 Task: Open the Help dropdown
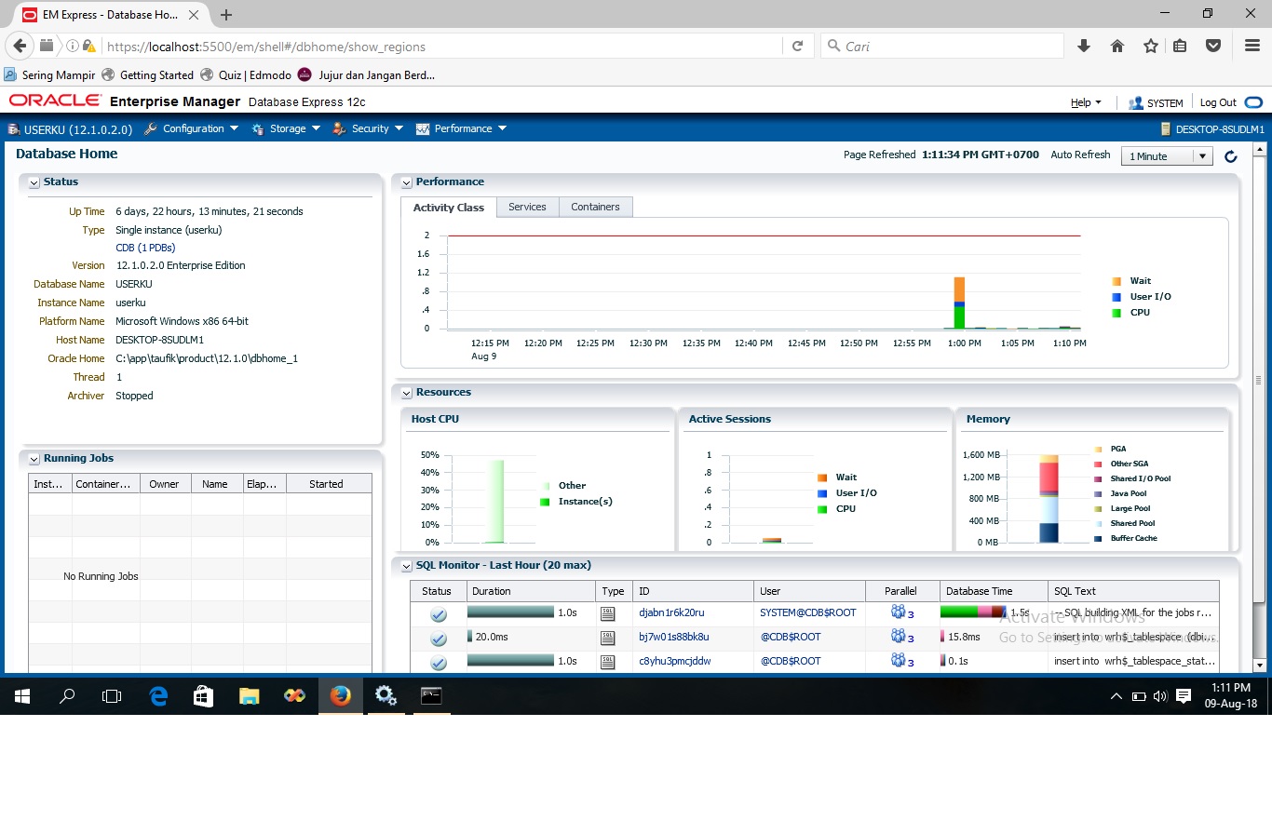click(1086, 102)
